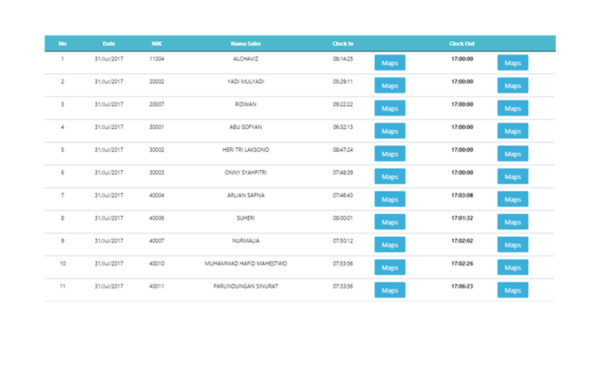Select NIK cell 40004
The width and height of the screenshot is (604, 388).
pos(157,196)
